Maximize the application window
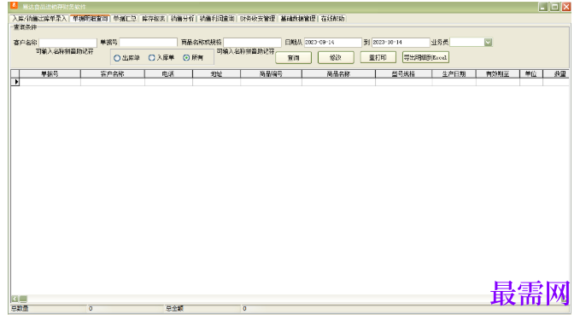Image resolution: width=586 pixels, height=320 pixels. click(555, 7)
